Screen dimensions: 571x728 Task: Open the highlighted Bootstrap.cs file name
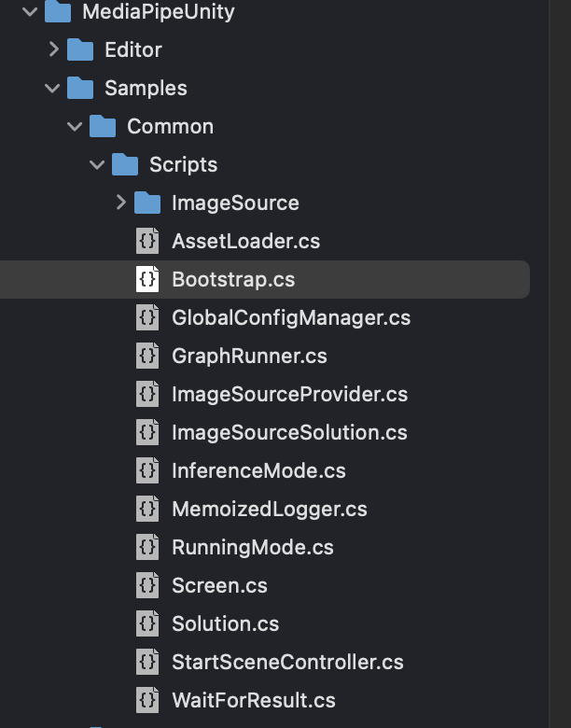click(233, 280)
